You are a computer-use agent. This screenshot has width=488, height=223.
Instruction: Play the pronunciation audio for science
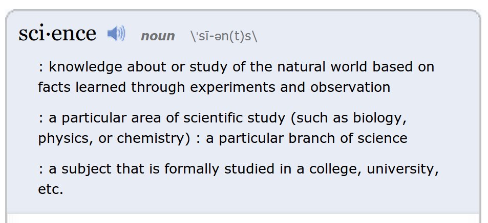pos(116,34)
